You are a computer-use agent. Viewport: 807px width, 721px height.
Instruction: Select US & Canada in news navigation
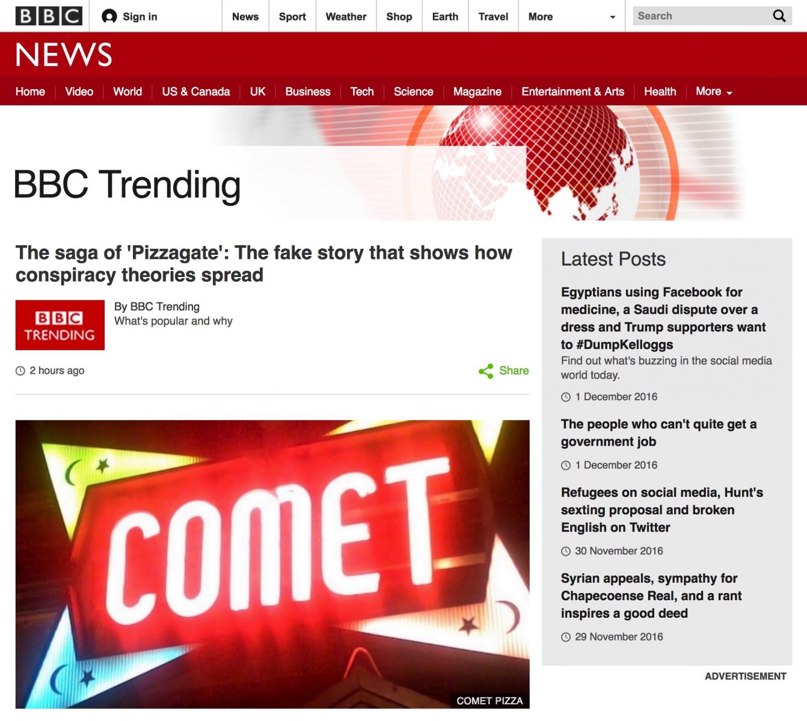tap(195, 91)
